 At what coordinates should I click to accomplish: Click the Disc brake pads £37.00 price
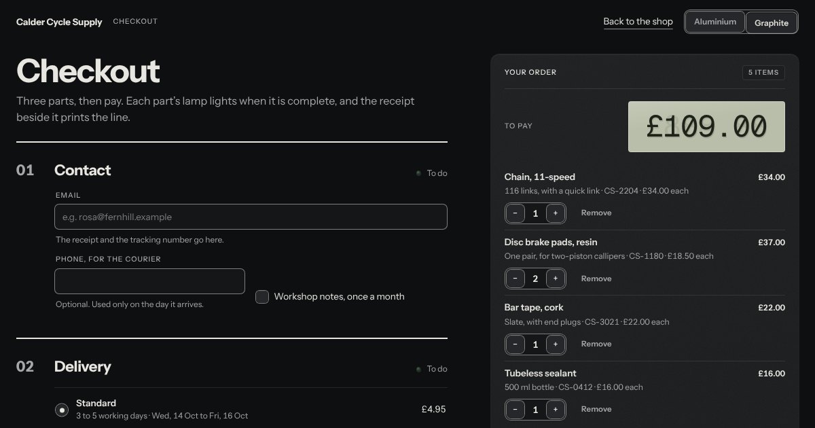pos(772,243)
